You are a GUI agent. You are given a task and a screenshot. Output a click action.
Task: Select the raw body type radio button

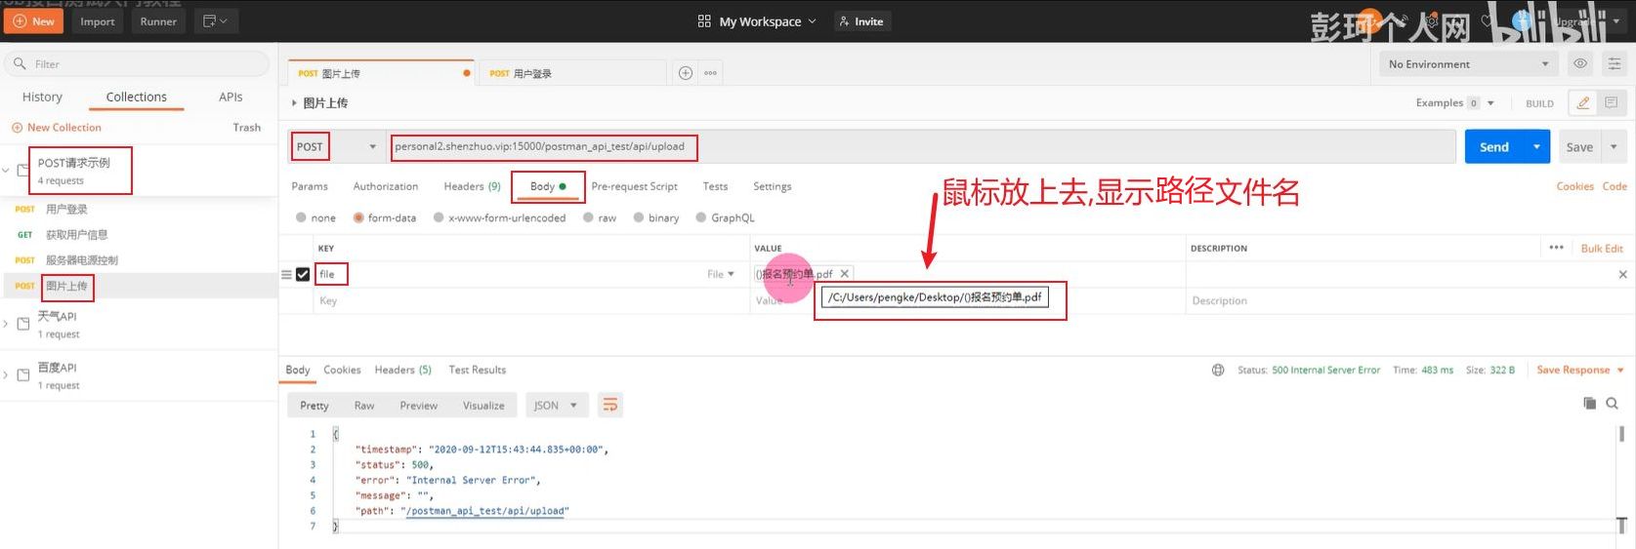[589, 218]
